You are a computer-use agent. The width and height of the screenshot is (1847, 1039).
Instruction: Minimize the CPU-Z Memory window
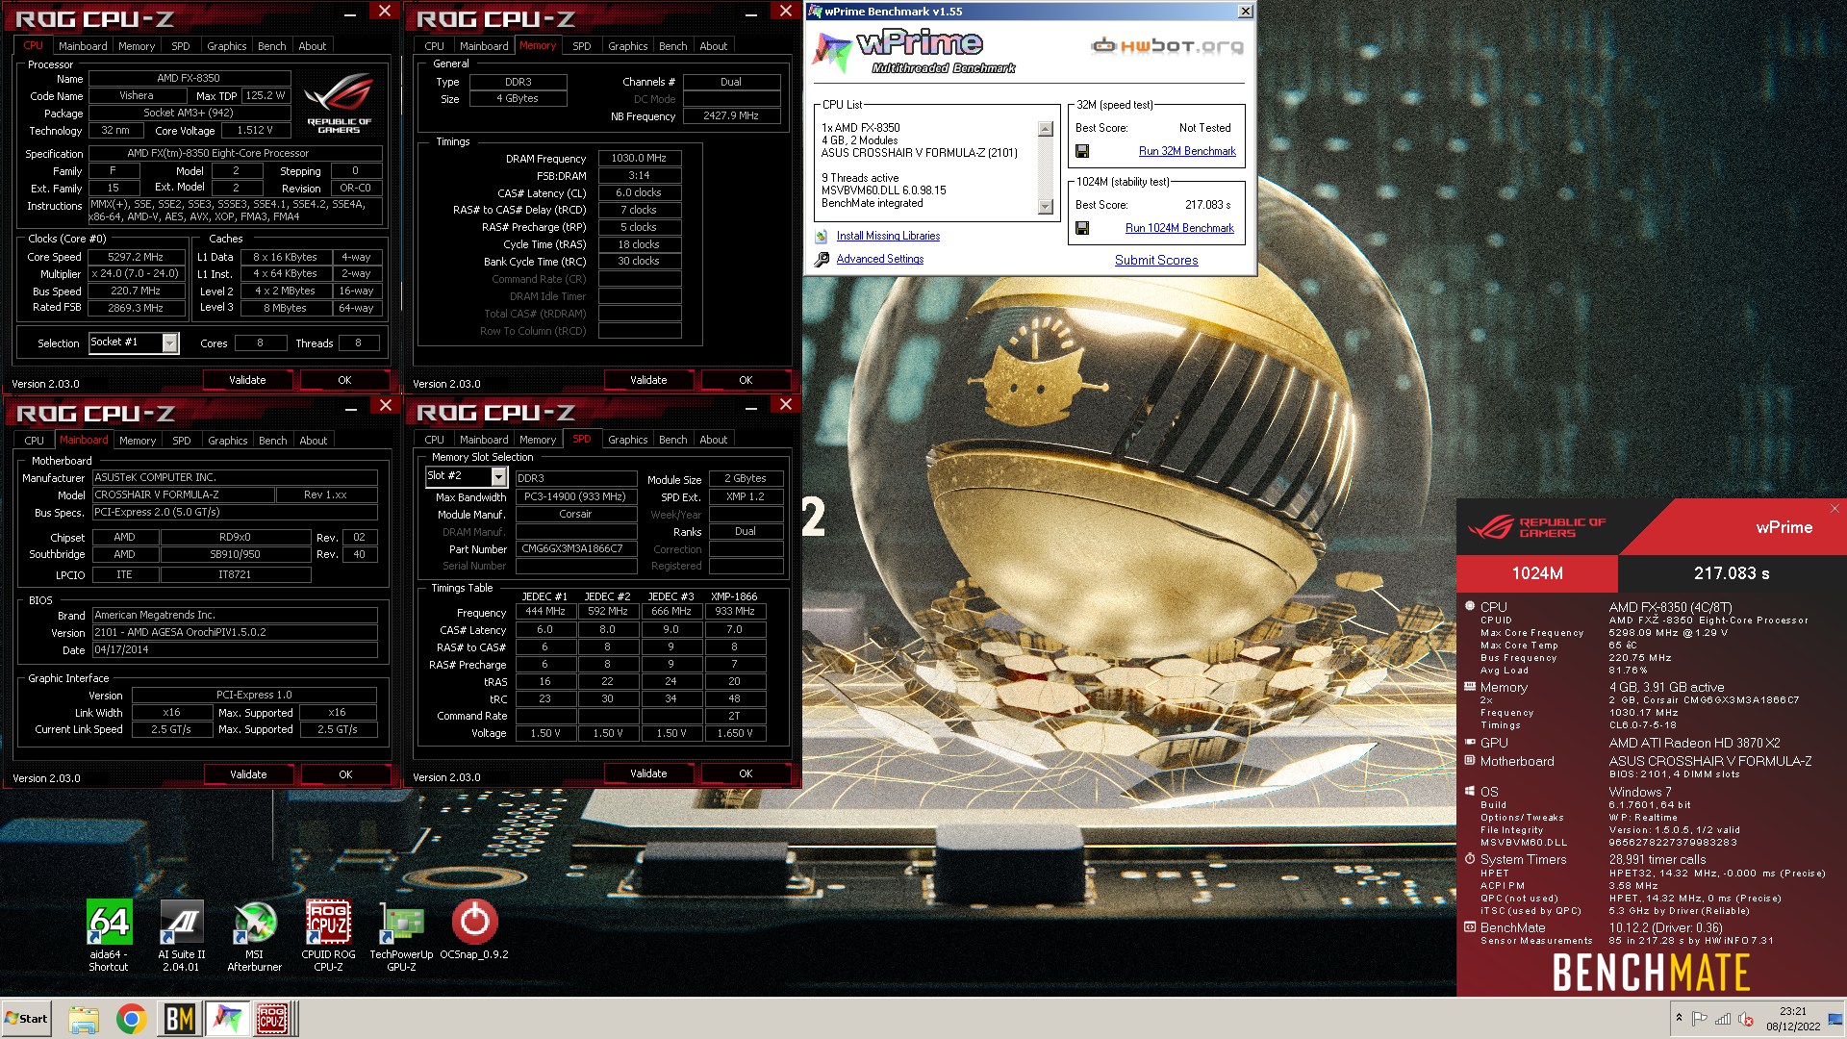[x=751, y=13]
